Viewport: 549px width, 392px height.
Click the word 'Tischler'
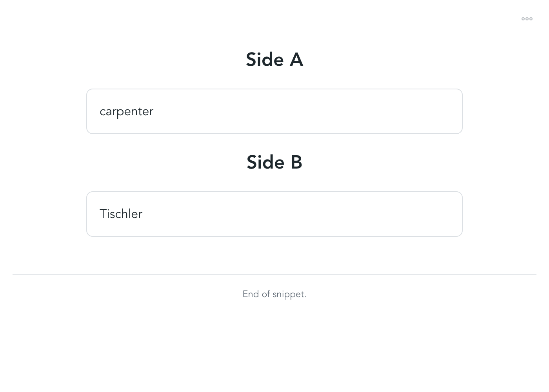pyautogui.click(x=121, y=214)
